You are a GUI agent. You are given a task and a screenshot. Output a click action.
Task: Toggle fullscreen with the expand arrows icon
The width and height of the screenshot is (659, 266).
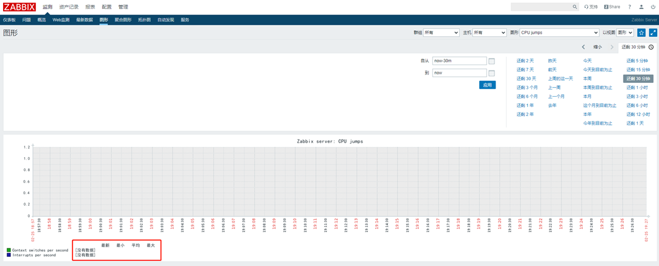pos(652,33)
